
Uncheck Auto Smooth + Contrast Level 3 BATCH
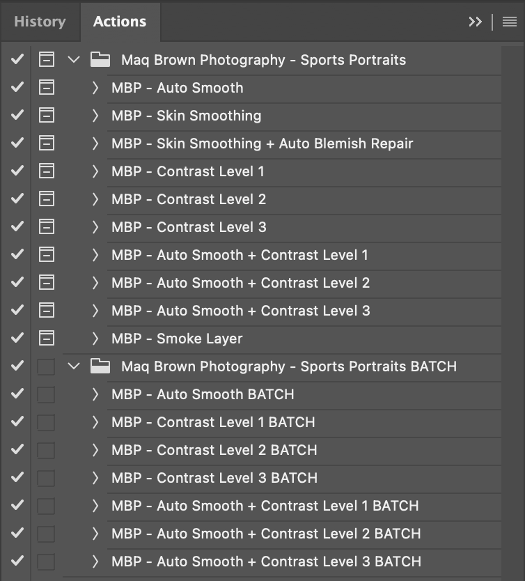(17, 561)
